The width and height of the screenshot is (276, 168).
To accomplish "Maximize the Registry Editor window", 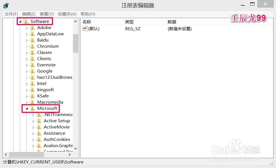I will [252, 4].
